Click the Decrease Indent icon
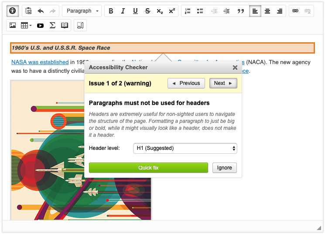325x234 pixels. pos(214,11)
